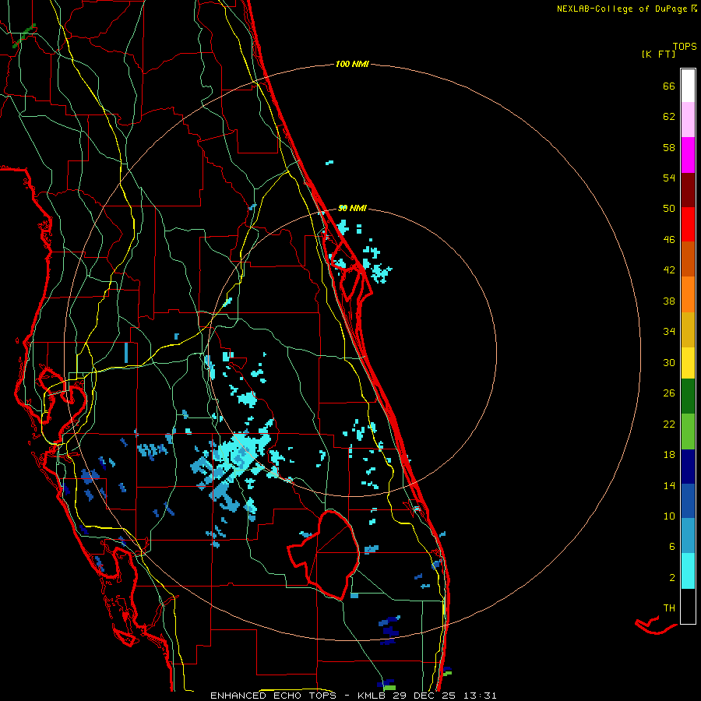This screenshot has width=701, height=701.
Task: Click the '62' legend value
Action: pos(669,117)
